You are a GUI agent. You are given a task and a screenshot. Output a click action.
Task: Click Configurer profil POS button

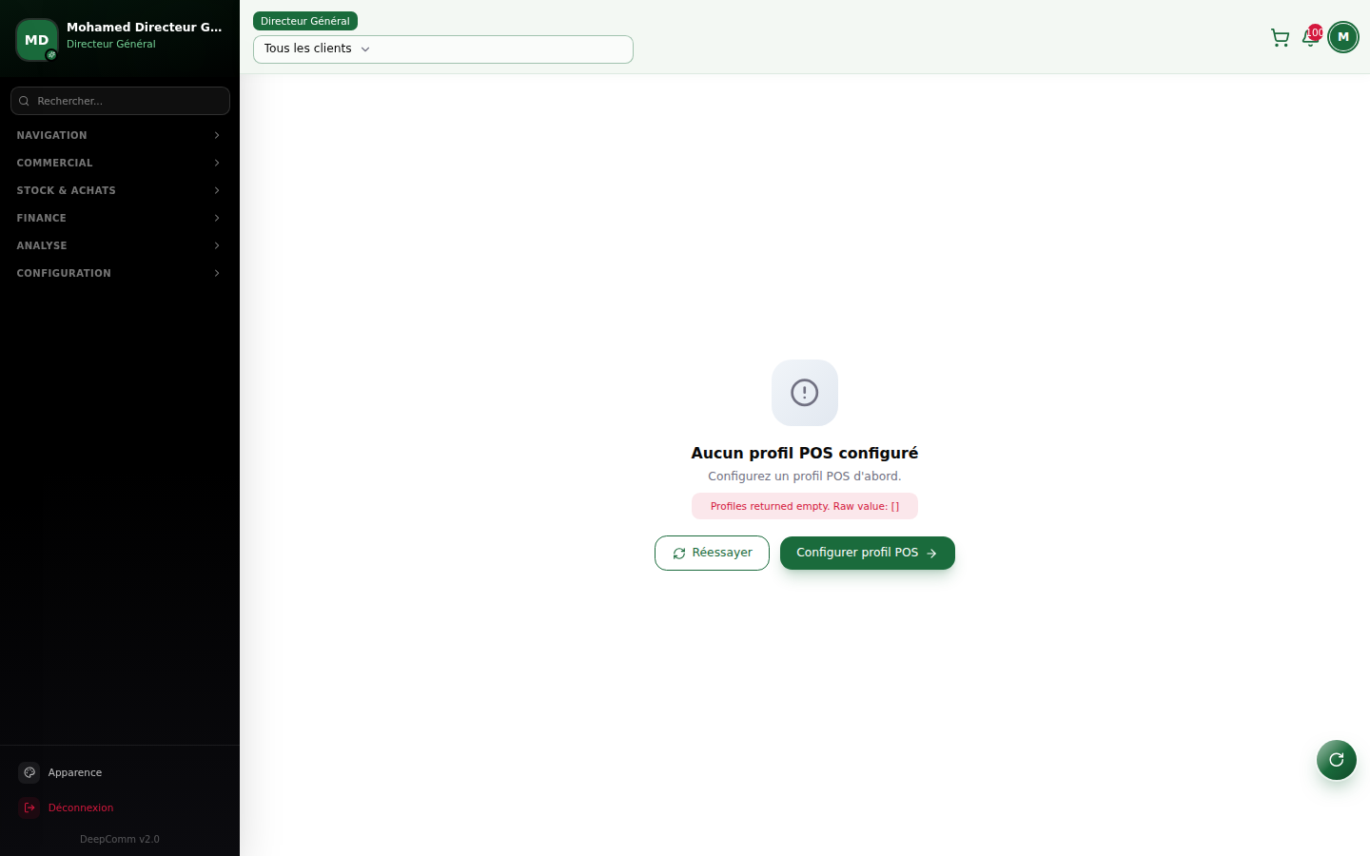(868, 553)
